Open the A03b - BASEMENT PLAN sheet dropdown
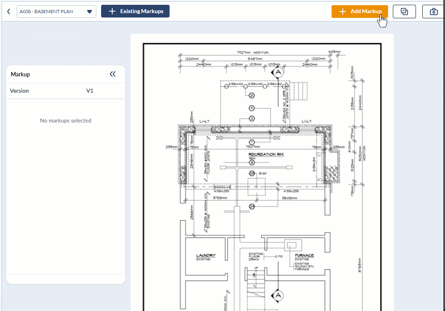This screenshot has height=311, width=445. click(56, 12)
